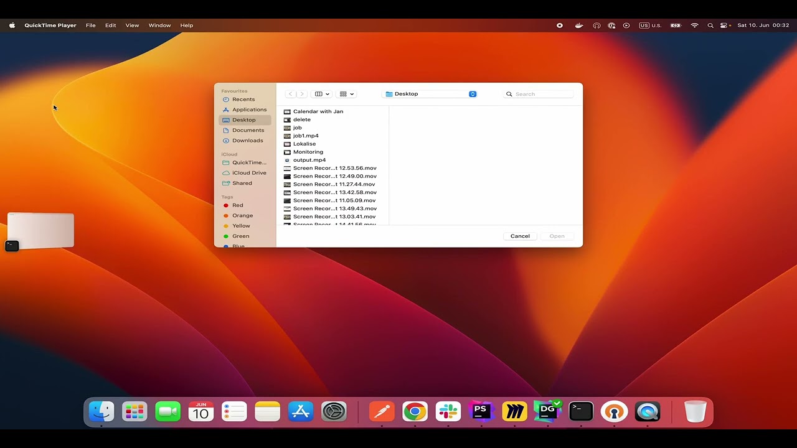Open the U.S. input source menu
Image resolution: width=797 pixels, height=448 pixels.
(x=650, y=26)
